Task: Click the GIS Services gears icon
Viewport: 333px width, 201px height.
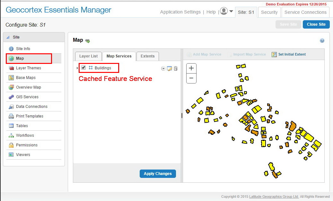Action: pyautogui.click(x=11, y=97)
